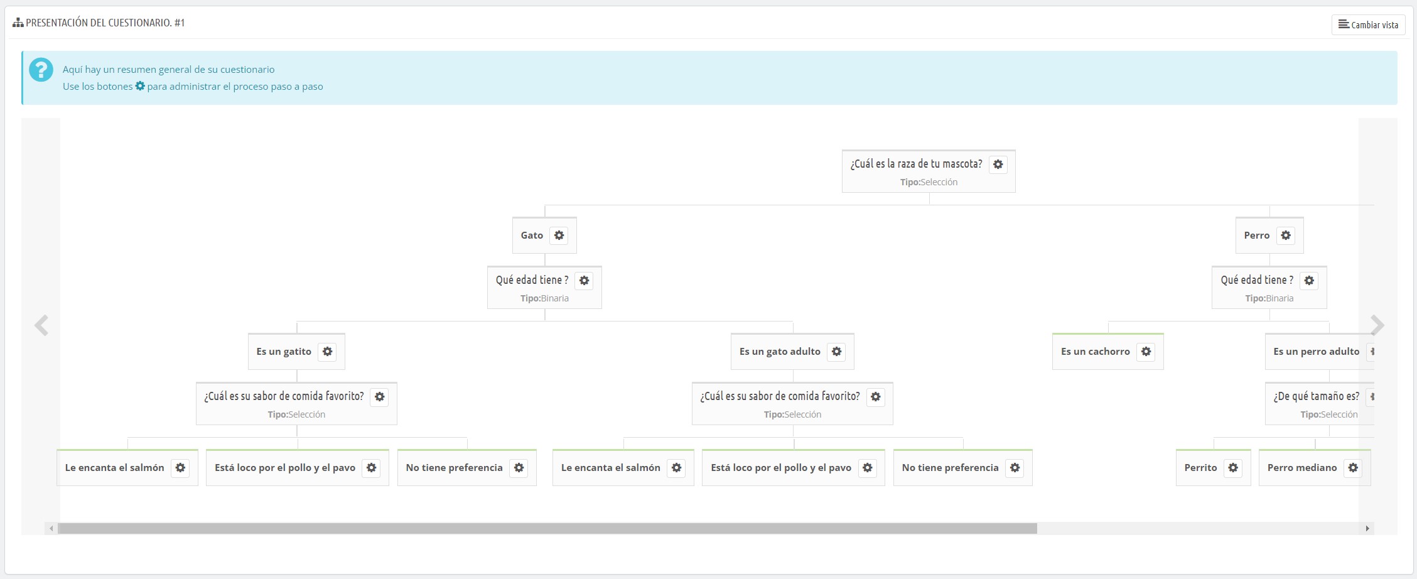Image resolution: width=1417 pixels, height=579 pixels.
Task: Click the horizontal scrollbar's right arrow
Action: point(1367,529)
